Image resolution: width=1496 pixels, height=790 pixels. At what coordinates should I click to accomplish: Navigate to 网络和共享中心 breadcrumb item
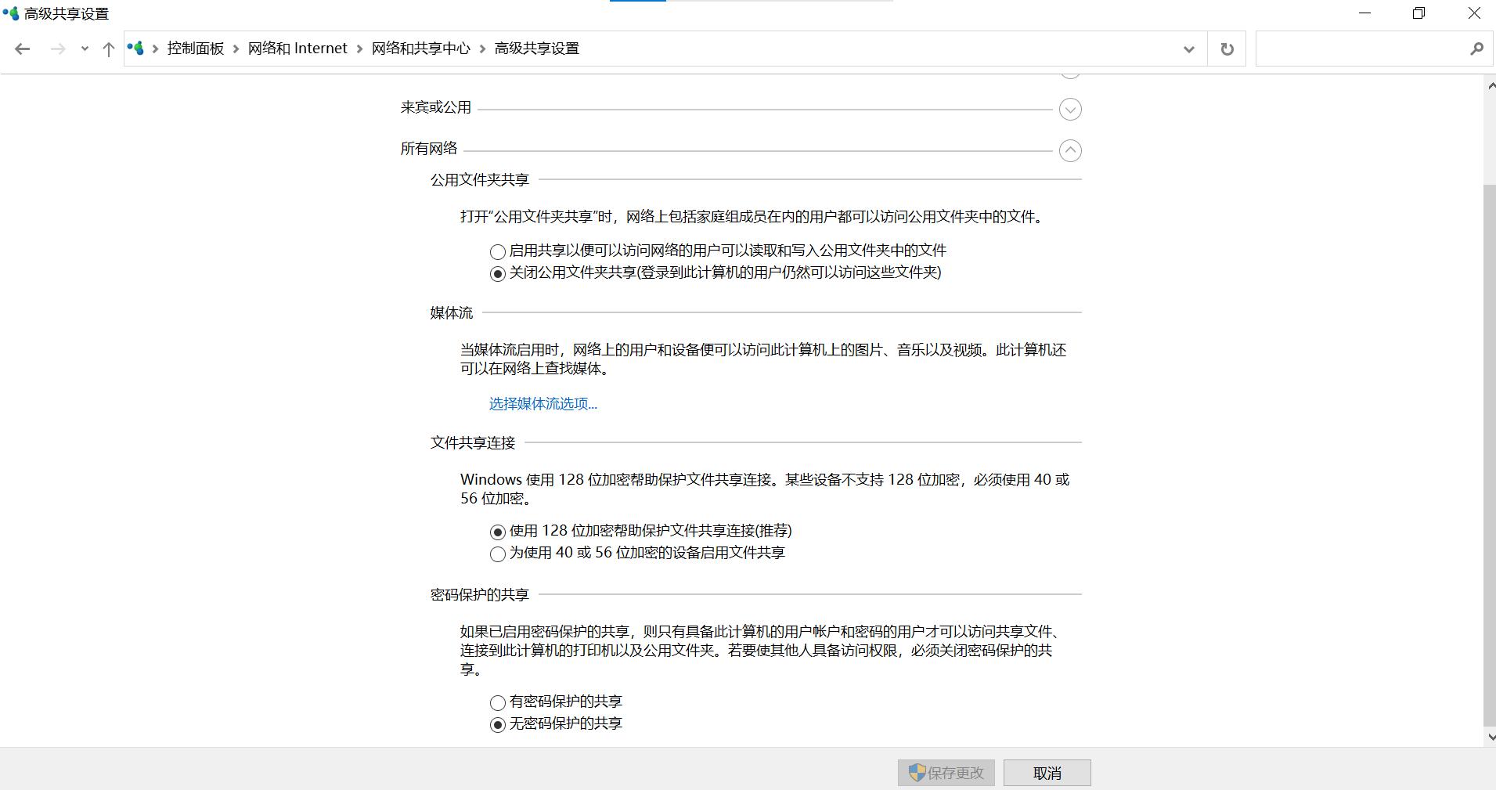[x=420, y=48]
